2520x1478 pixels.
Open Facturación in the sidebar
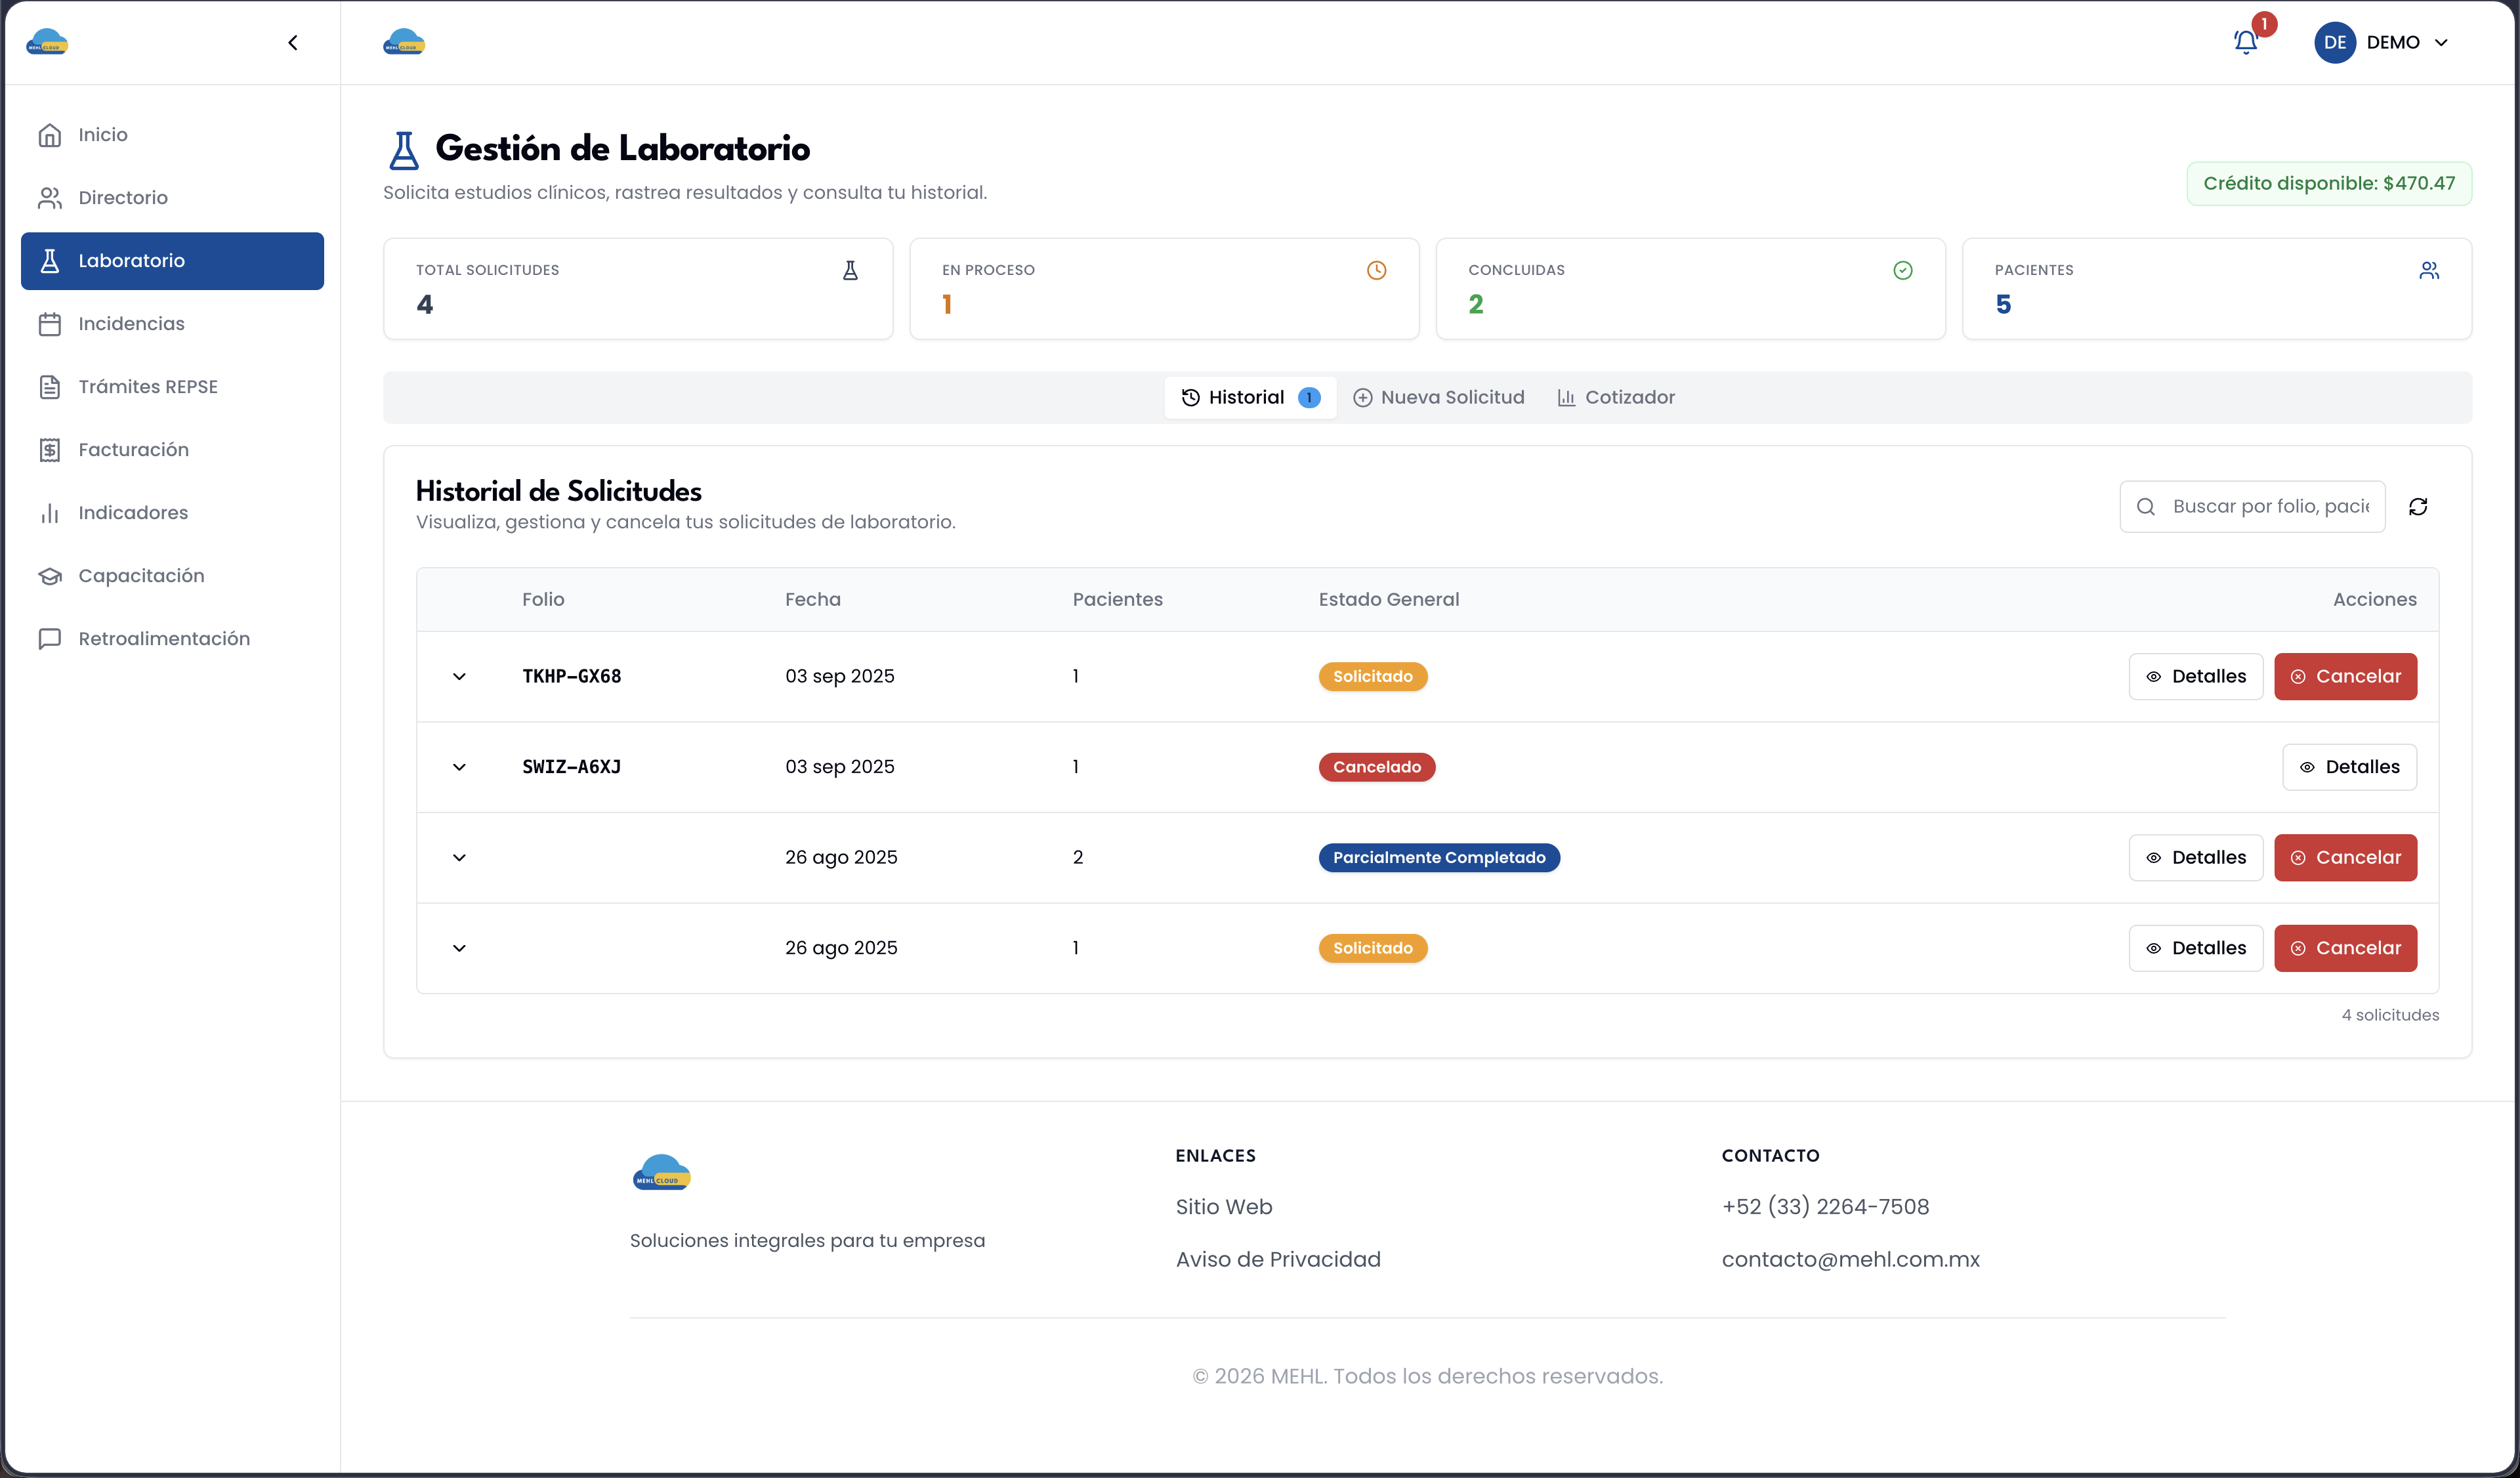[172, 450]
